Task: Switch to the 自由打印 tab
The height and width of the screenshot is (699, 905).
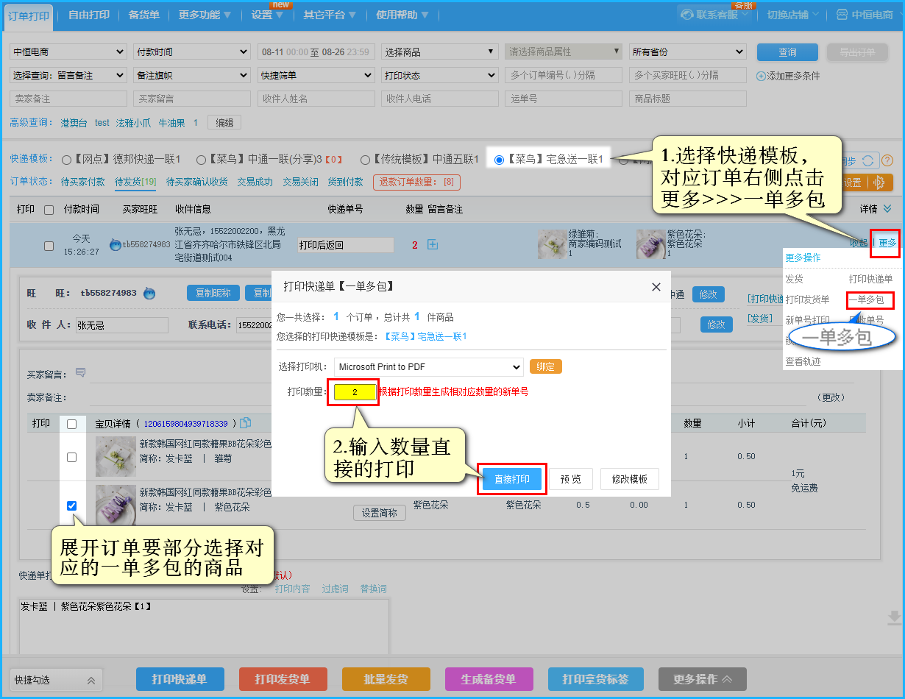Action: [x=89, y=15]
